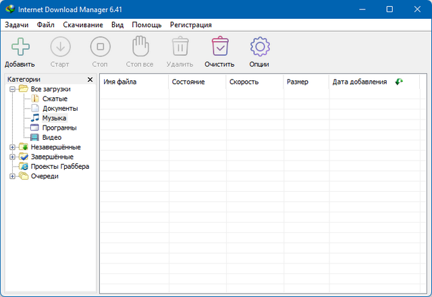
Task: Click the Удалить trash can icon
Action: 180,47
